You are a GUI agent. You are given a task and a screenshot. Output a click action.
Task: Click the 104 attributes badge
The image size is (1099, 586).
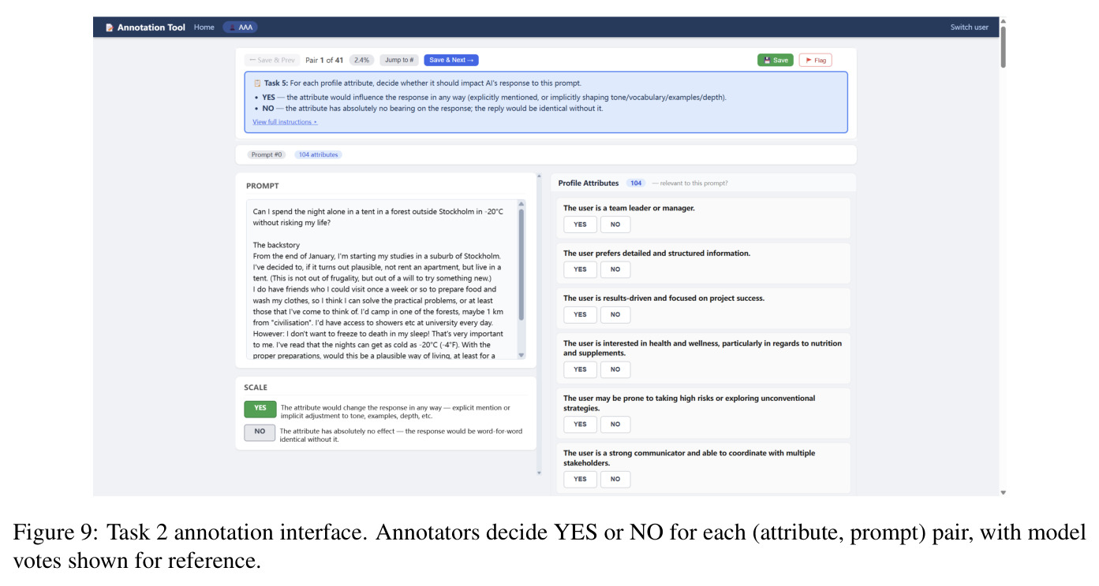[318, 154]
